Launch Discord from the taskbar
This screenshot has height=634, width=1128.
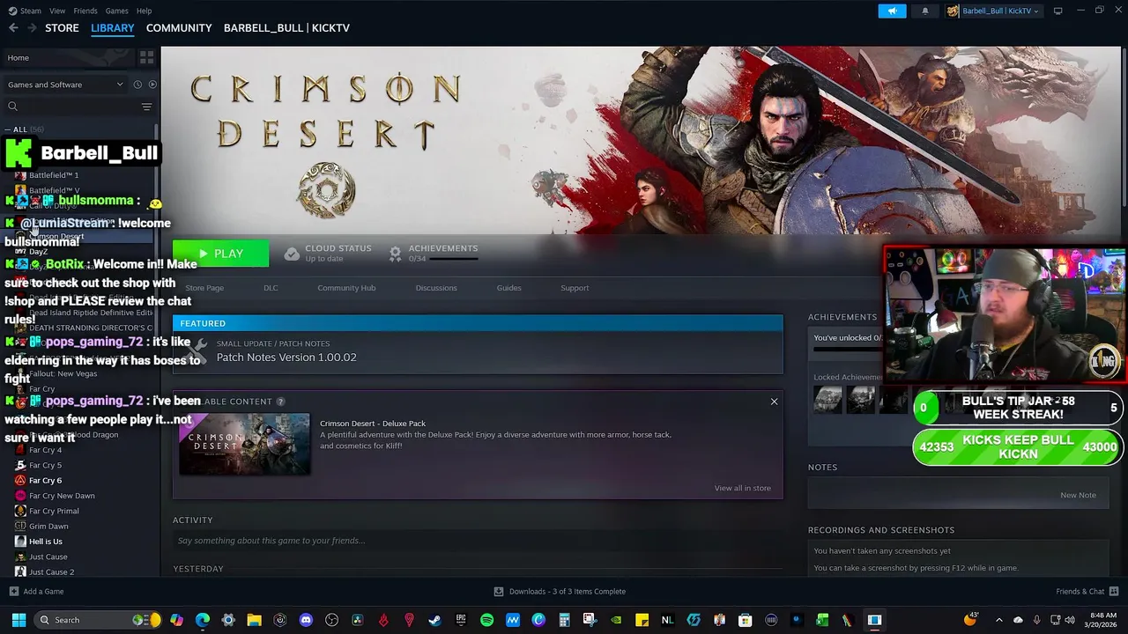[306, 620]
